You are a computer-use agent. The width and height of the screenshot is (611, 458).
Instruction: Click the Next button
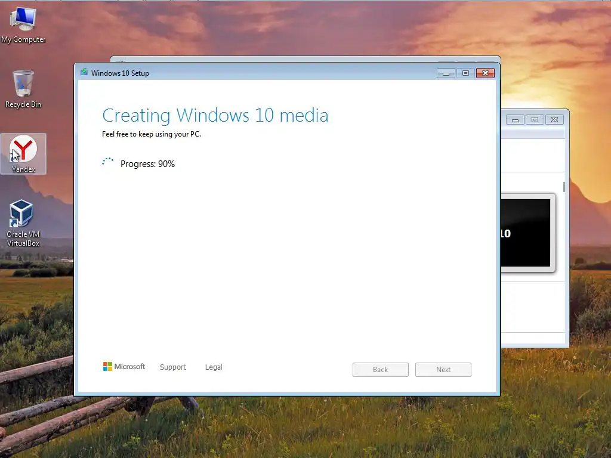(x=443, y=370)
